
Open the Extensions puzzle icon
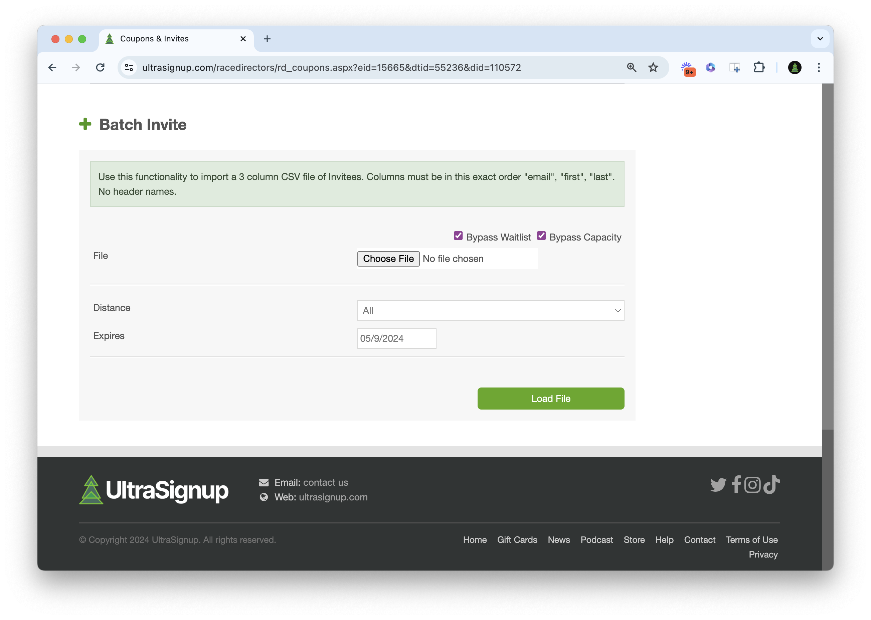click(x=759, y=67)
